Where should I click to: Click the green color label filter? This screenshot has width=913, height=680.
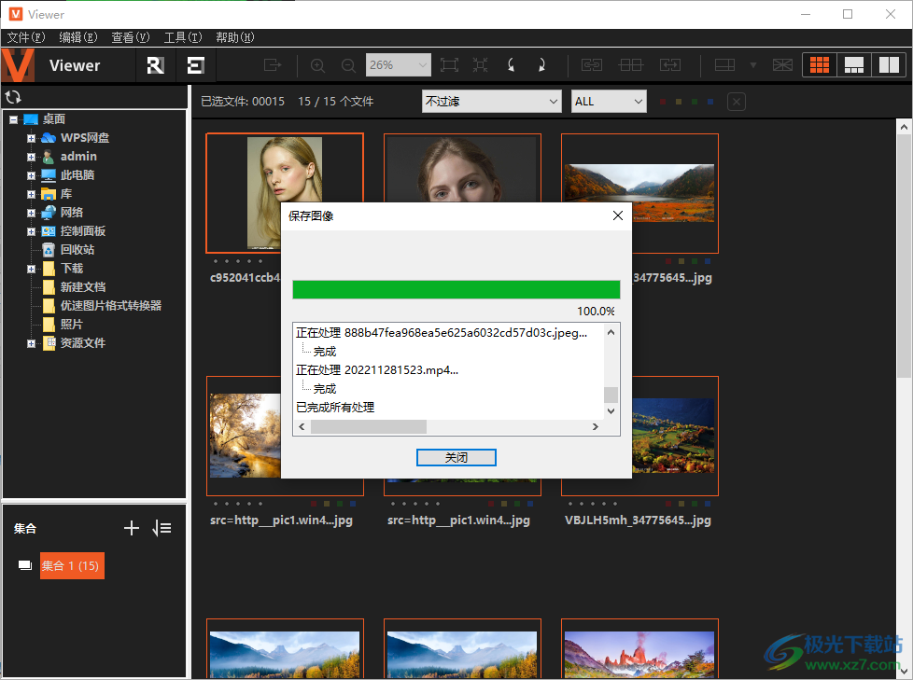click(x=694, y=102)
